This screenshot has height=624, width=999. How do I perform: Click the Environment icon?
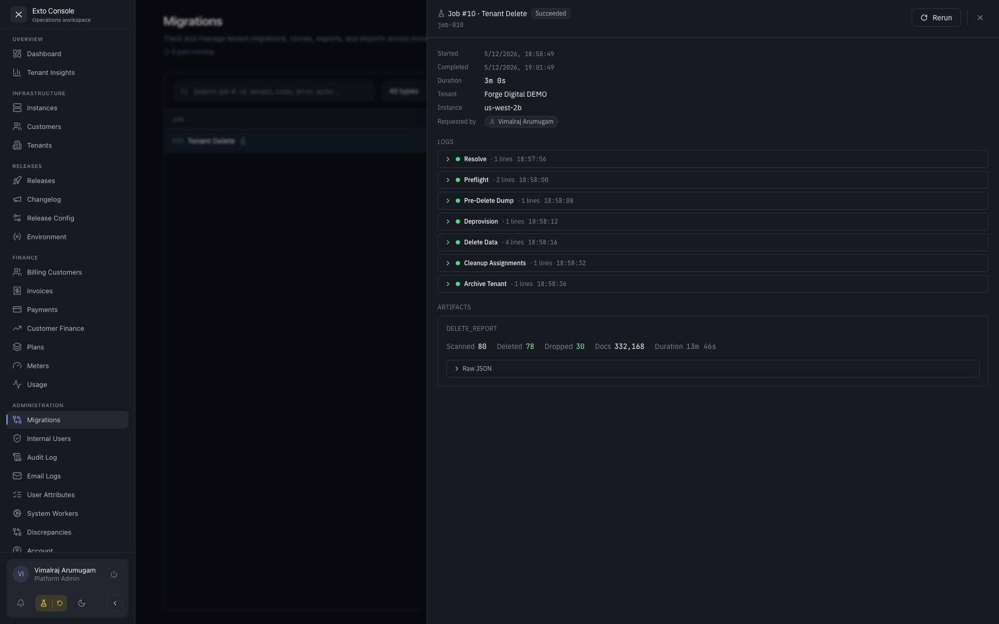click(17, 237)
